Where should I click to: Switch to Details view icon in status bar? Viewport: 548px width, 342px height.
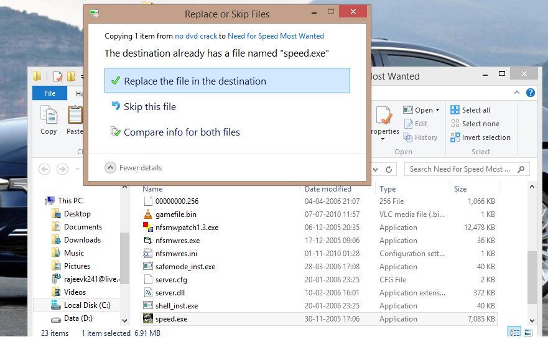coord(514,332)
